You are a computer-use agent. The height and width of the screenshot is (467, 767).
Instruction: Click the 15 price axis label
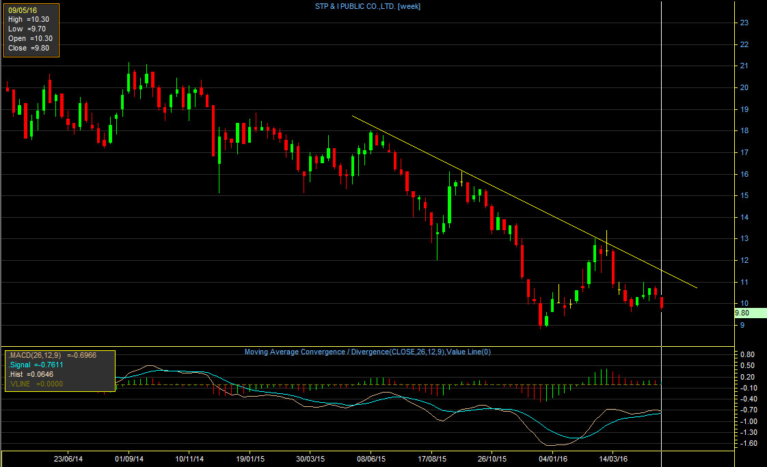coord(744,195)
